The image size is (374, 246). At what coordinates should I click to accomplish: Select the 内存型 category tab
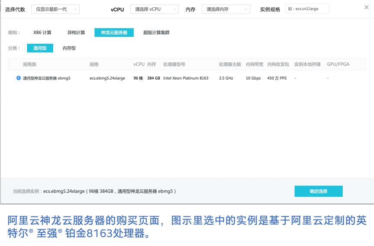click(x=69, y=48)
